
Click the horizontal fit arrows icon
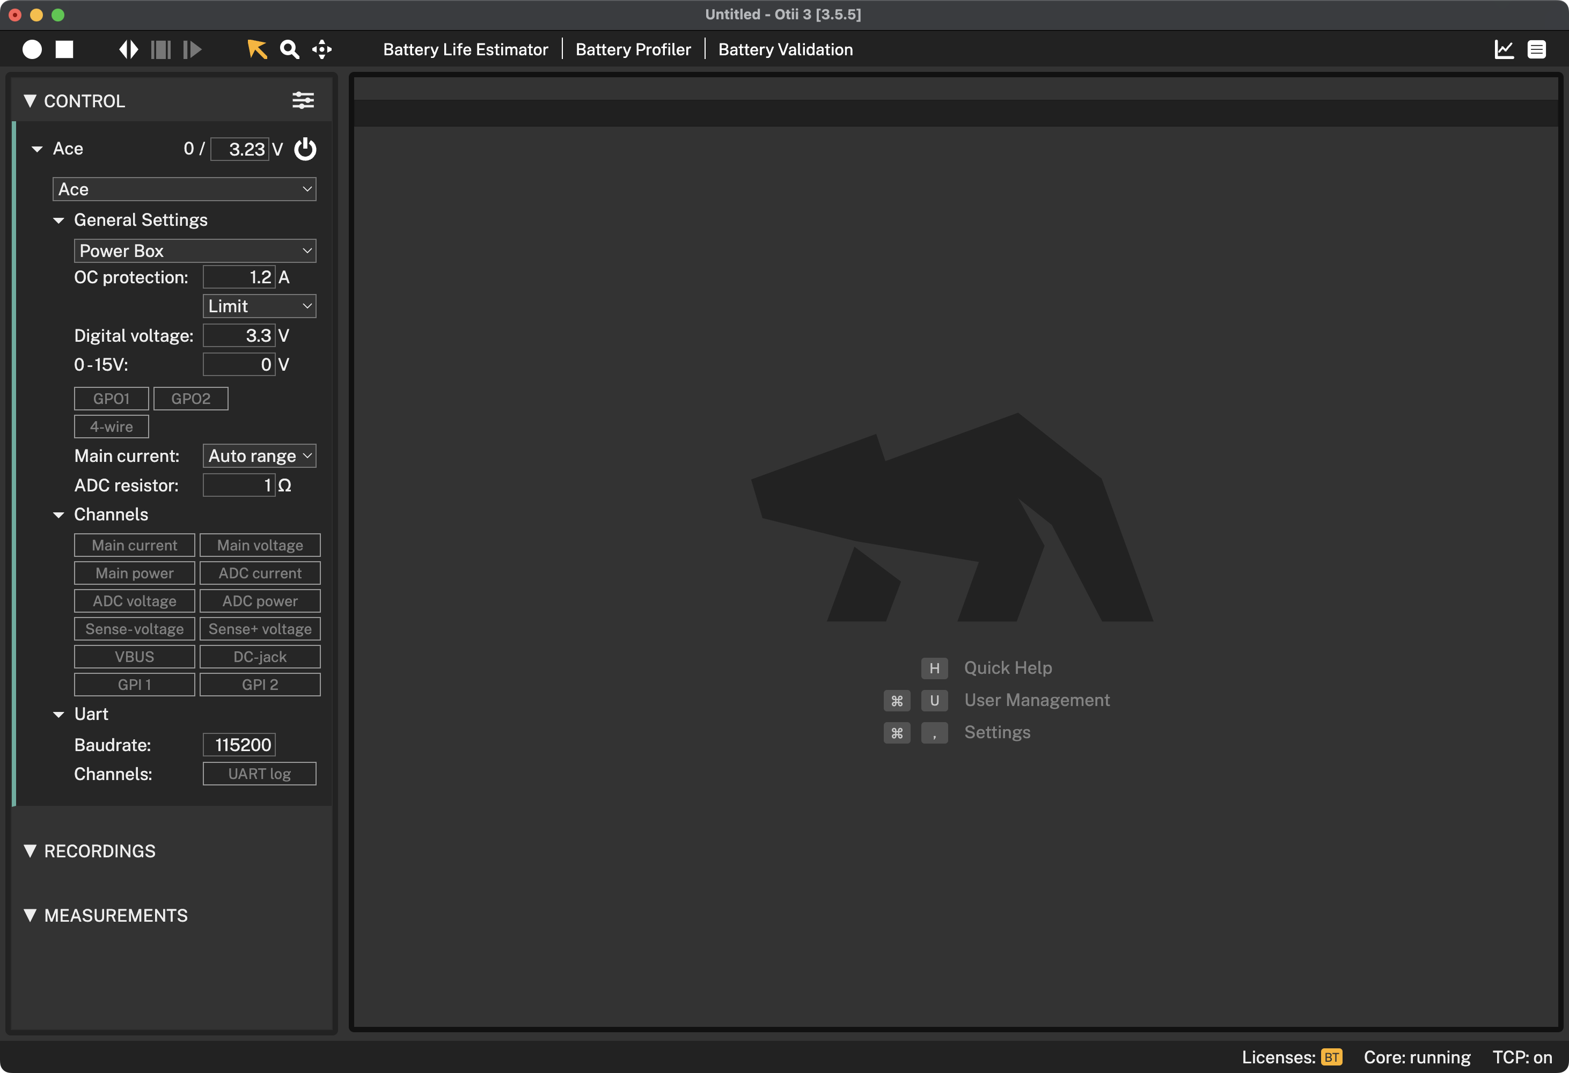(x=128, y=49)
